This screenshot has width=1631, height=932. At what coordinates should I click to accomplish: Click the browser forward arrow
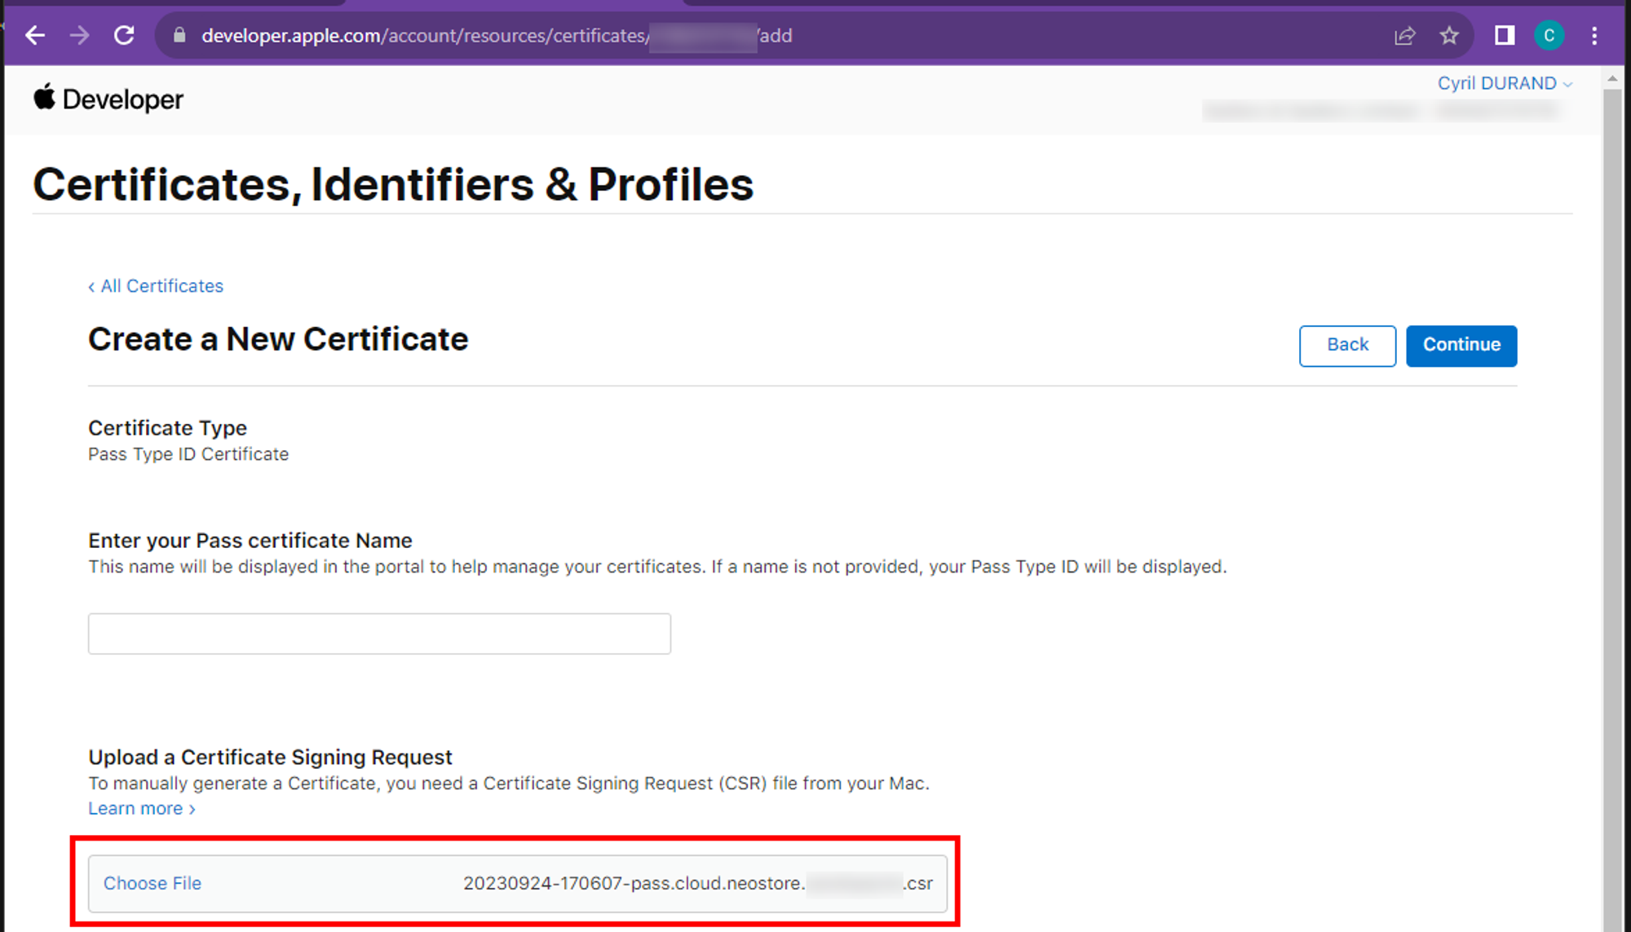[x=79, y=35]
